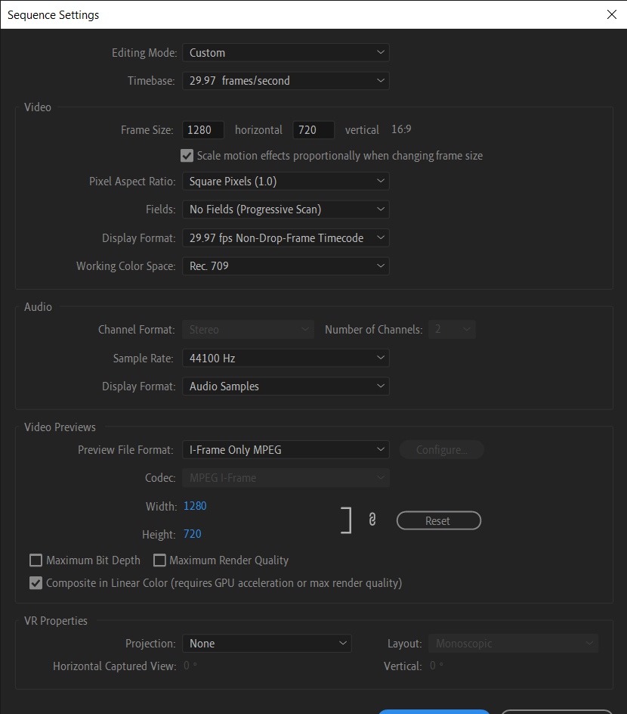This screenshot has width=627, height=714.
Task: Toggle the preview width/height chain link icon
Action: 372,520
